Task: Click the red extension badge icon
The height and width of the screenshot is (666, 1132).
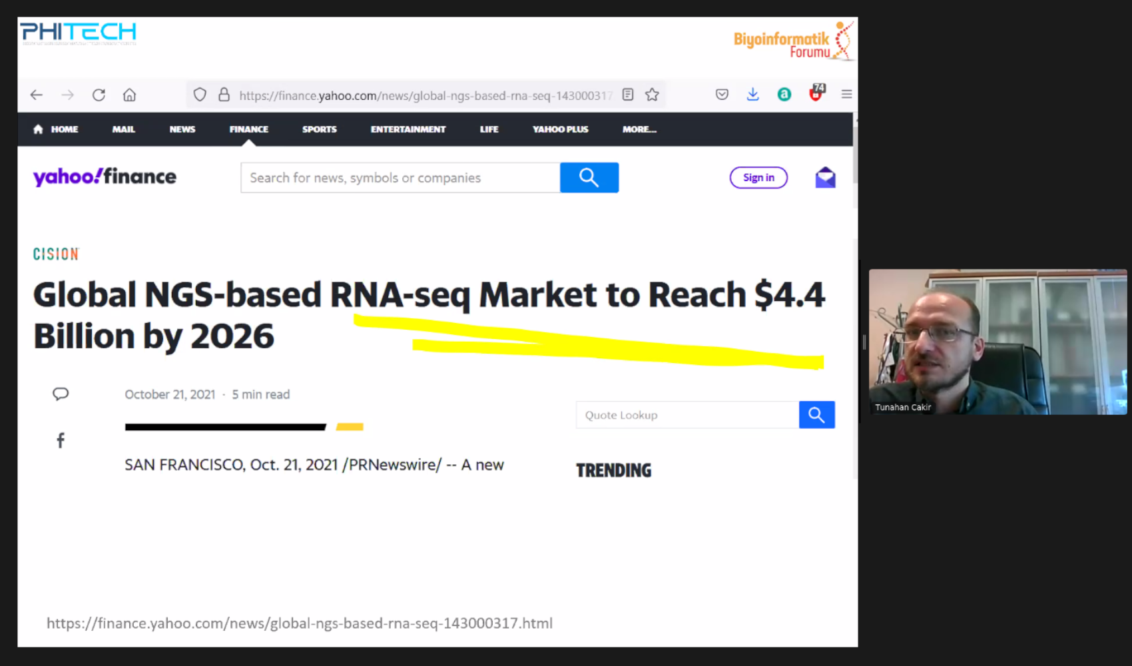Action: pyautogui.click(x=816, y=94)
